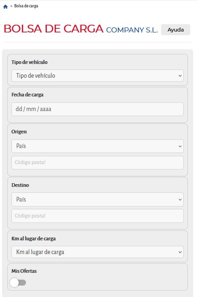Open the Ayuda help button

click(x=176, y=30)
